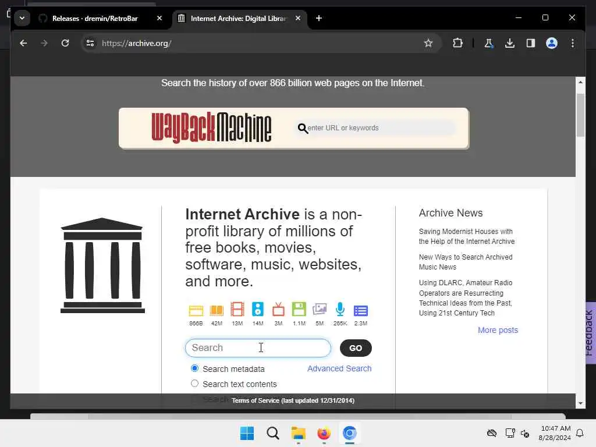
Task: Open a new browser tab
Action: click(319, 18)
